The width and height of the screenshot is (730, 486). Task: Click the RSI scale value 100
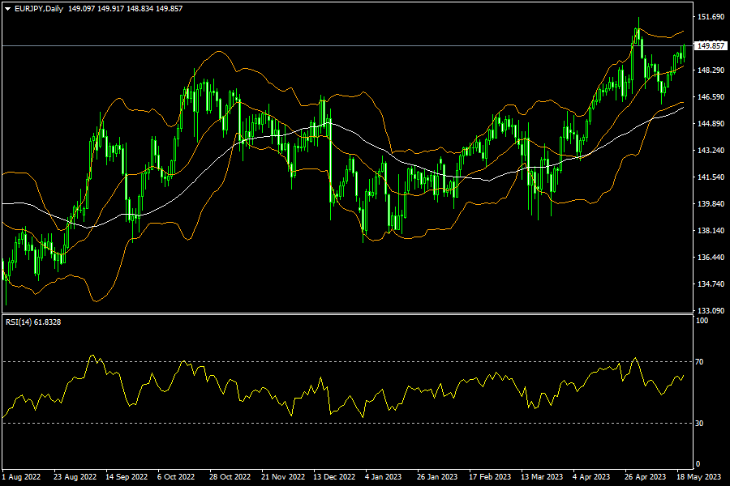pyautogui.click(x=702, y=321)
